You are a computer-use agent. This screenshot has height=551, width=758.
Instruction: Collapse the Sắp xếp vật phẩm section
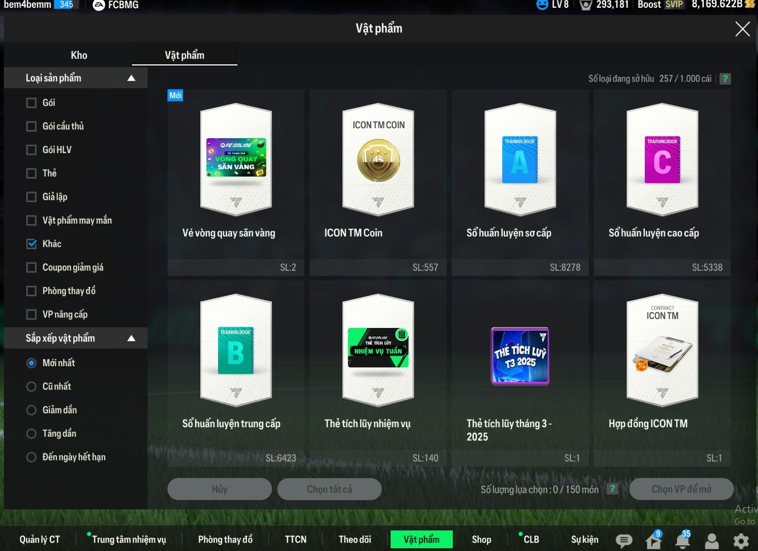tap(131, 338)
